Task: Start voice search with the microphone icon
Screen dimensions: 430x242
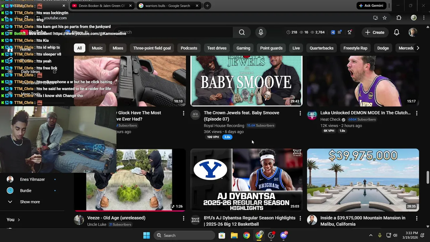Action: point(261,32)
